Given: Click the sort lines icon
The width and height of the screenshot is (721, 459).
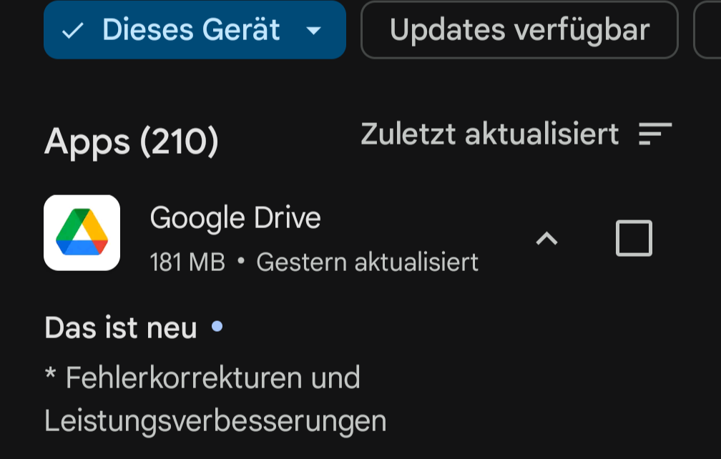Looking at the screenshot, I should point(655,134).
